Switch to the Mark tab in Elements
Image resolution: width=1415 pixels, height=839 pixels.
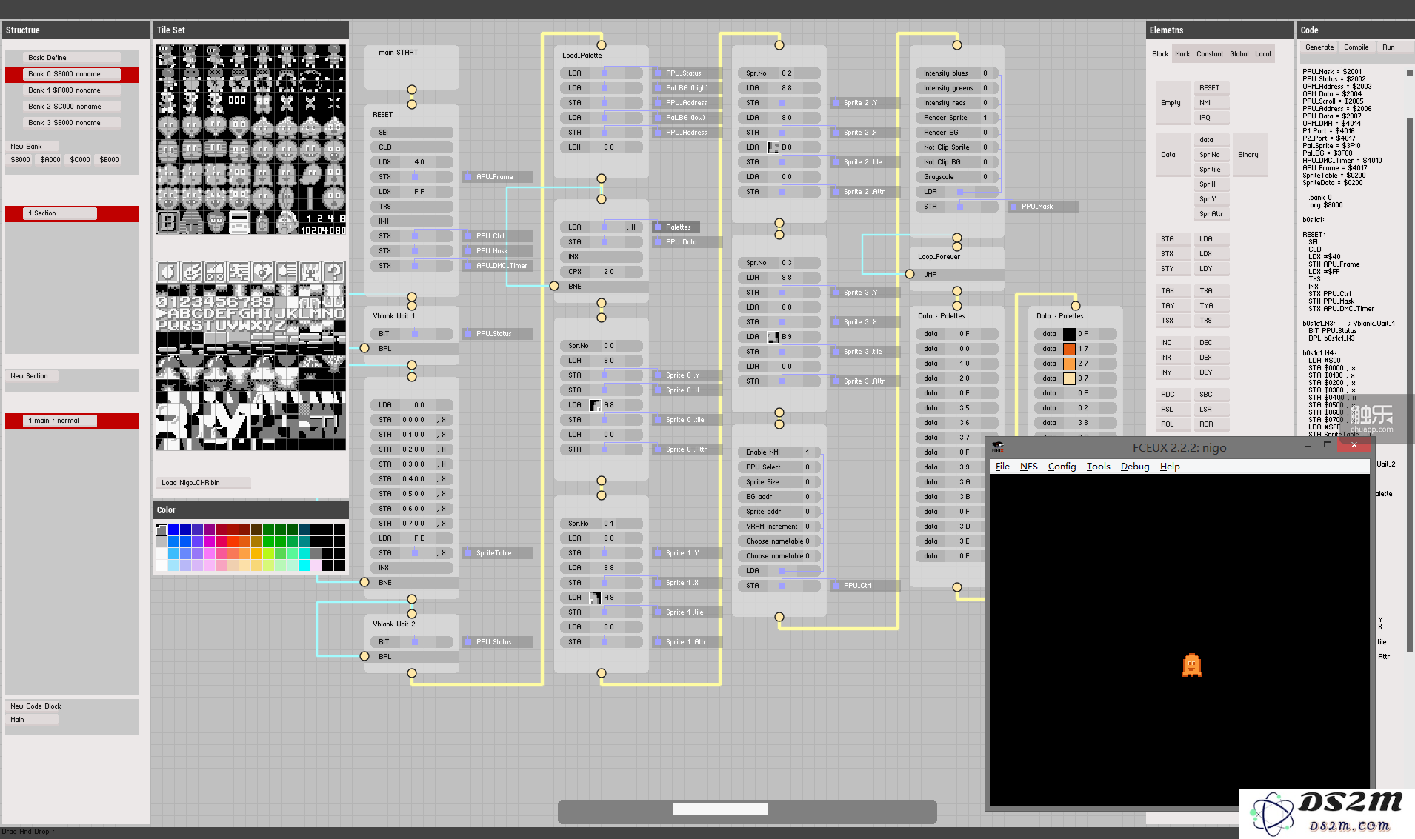click(x=1182, y=54)
